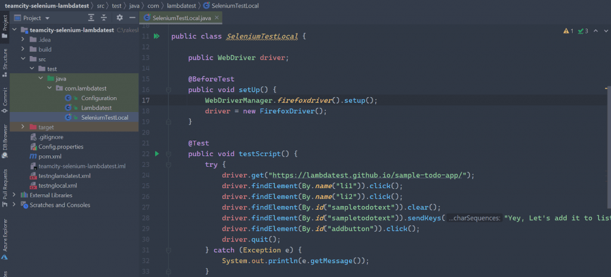
Task: Open the Lambdatest class file
Action: pos(97,108)
